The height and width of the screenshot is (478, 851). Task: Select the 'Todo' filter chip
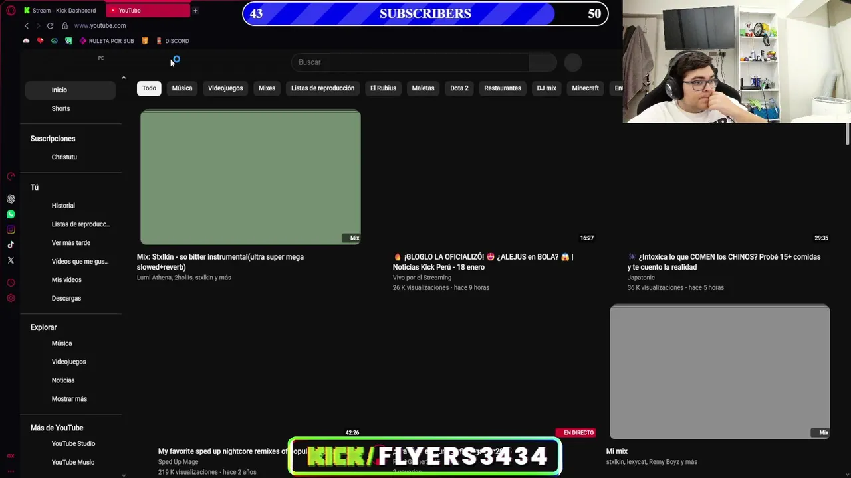pos(149,88)
